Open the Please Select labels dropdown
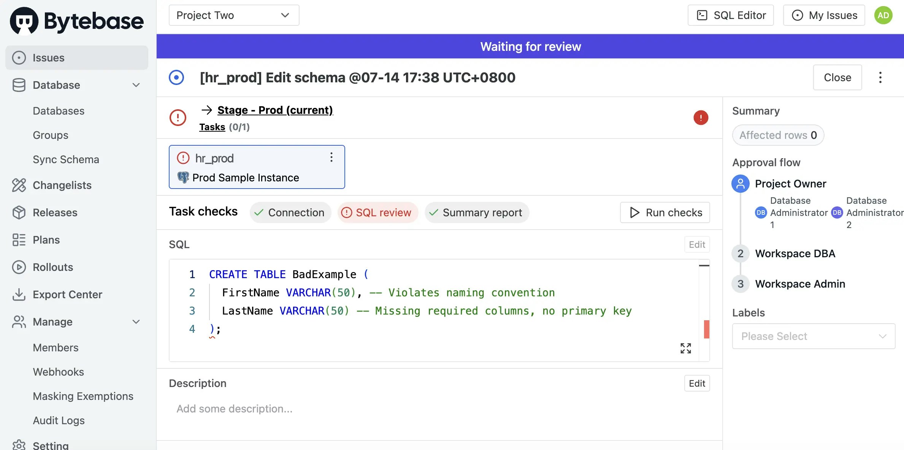The height and width of the screenshot is (450, 904). 814,336
